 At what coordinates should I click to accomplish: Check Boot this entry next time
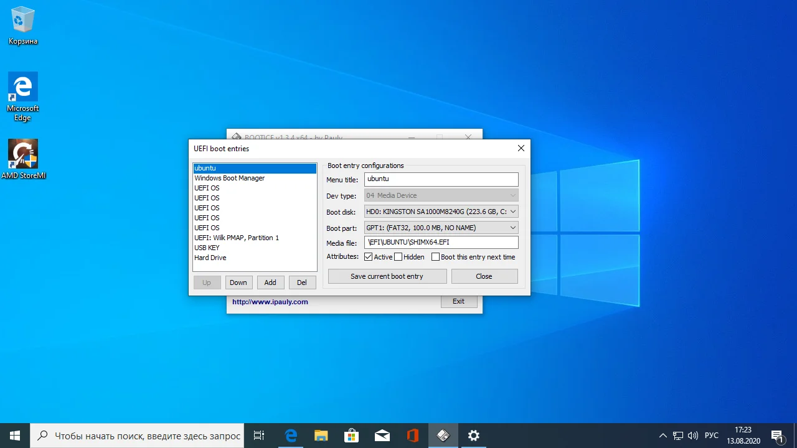(435, 257)
